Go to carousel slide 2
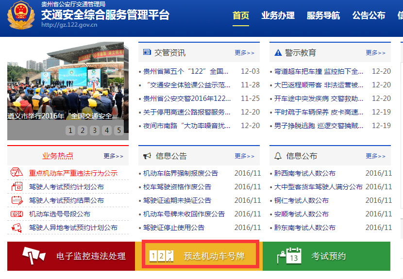This screenshot has height=279, width=403. 83,131
